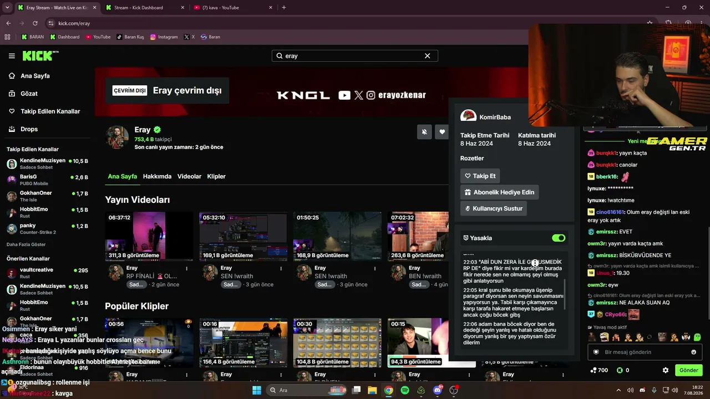This screenshot has width=710, height=399.
Task: Send chat message with Gönder
Action: tap(688, 370)
